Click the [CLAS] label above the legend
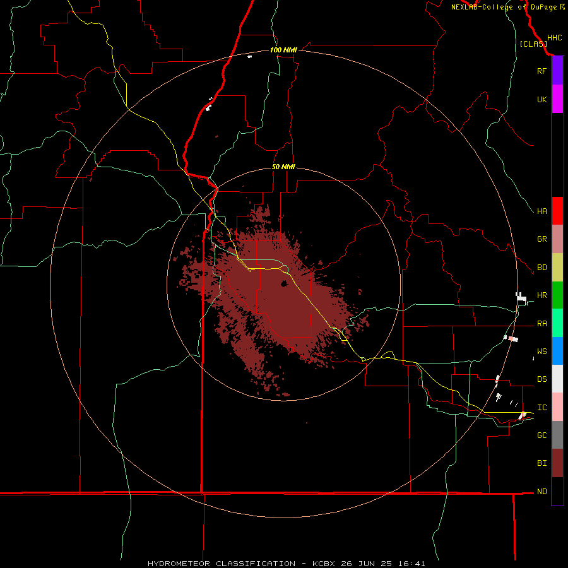Screen dimensions: 568x568 click(533, 44)
